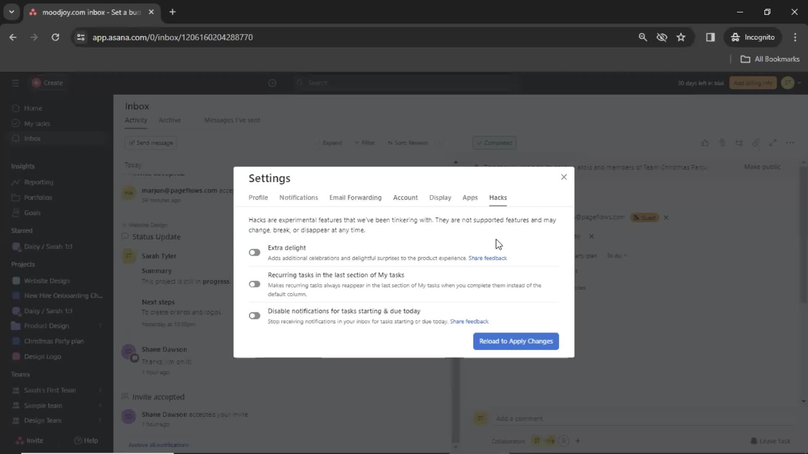Click Add billing info button

click(753, 83)
